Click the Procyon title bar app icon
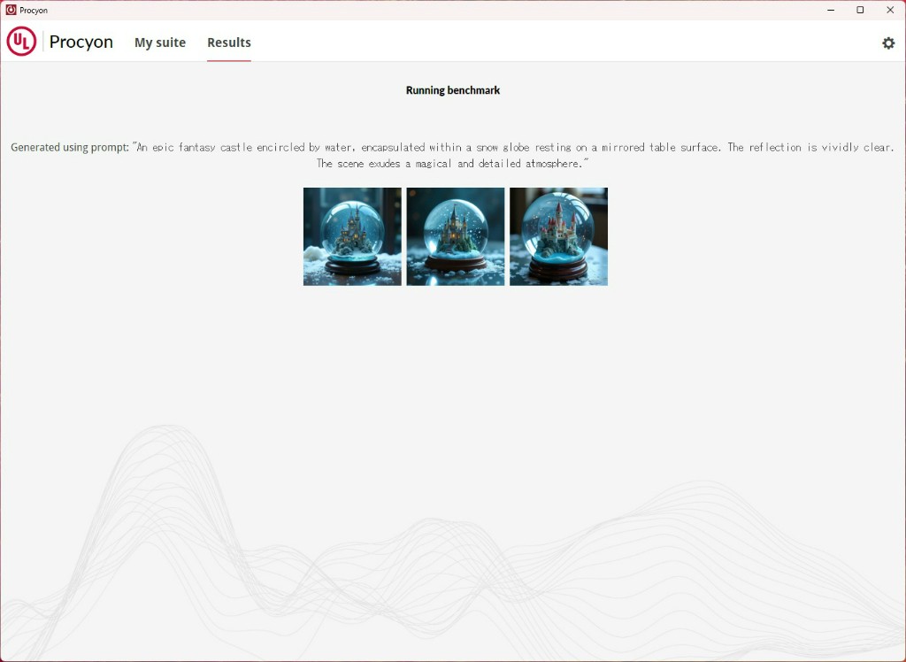 tap(11, 10)
